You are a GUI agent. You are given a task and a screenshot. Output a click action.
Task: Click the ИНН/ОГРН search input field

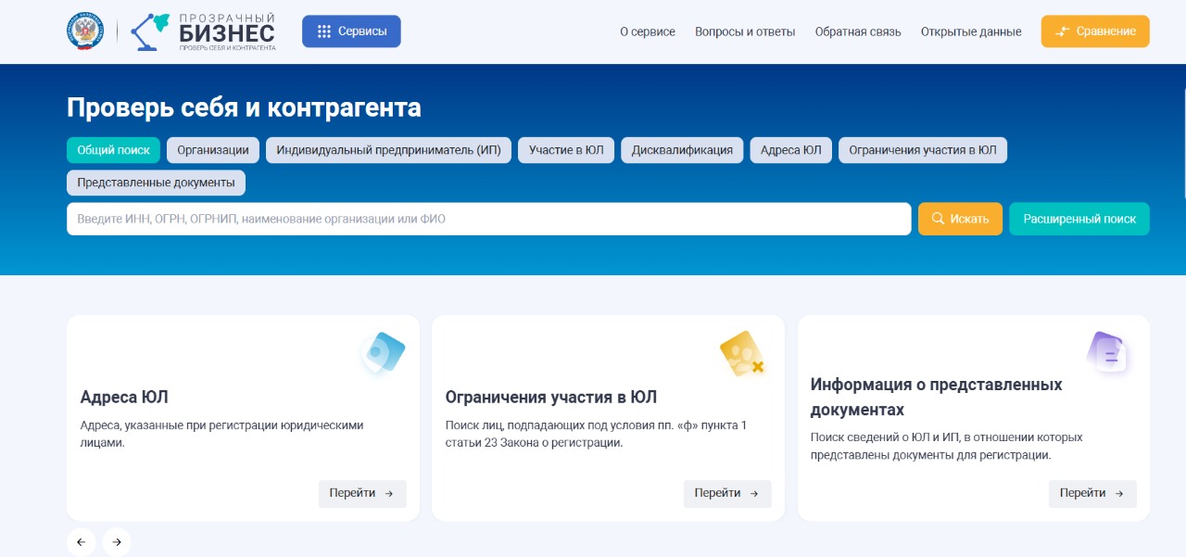coord(488,219)
